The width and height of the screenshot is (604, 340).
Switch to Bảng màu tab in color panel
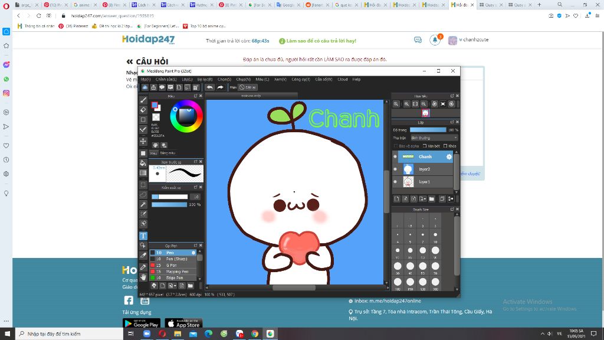168,153
